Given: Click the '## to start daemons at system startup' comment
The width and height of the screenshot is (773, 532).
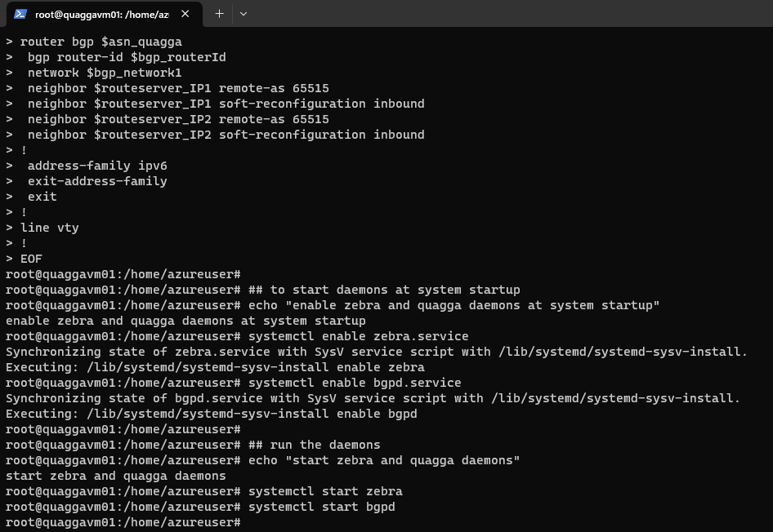Looking at the screenshot, I should click(384, 290).
